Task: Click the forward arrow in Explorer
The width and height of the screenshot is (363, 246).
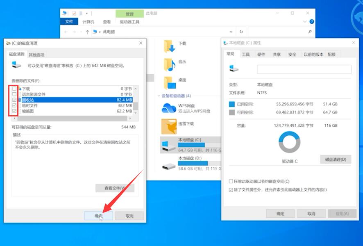Action: click(x=74, y=32)
